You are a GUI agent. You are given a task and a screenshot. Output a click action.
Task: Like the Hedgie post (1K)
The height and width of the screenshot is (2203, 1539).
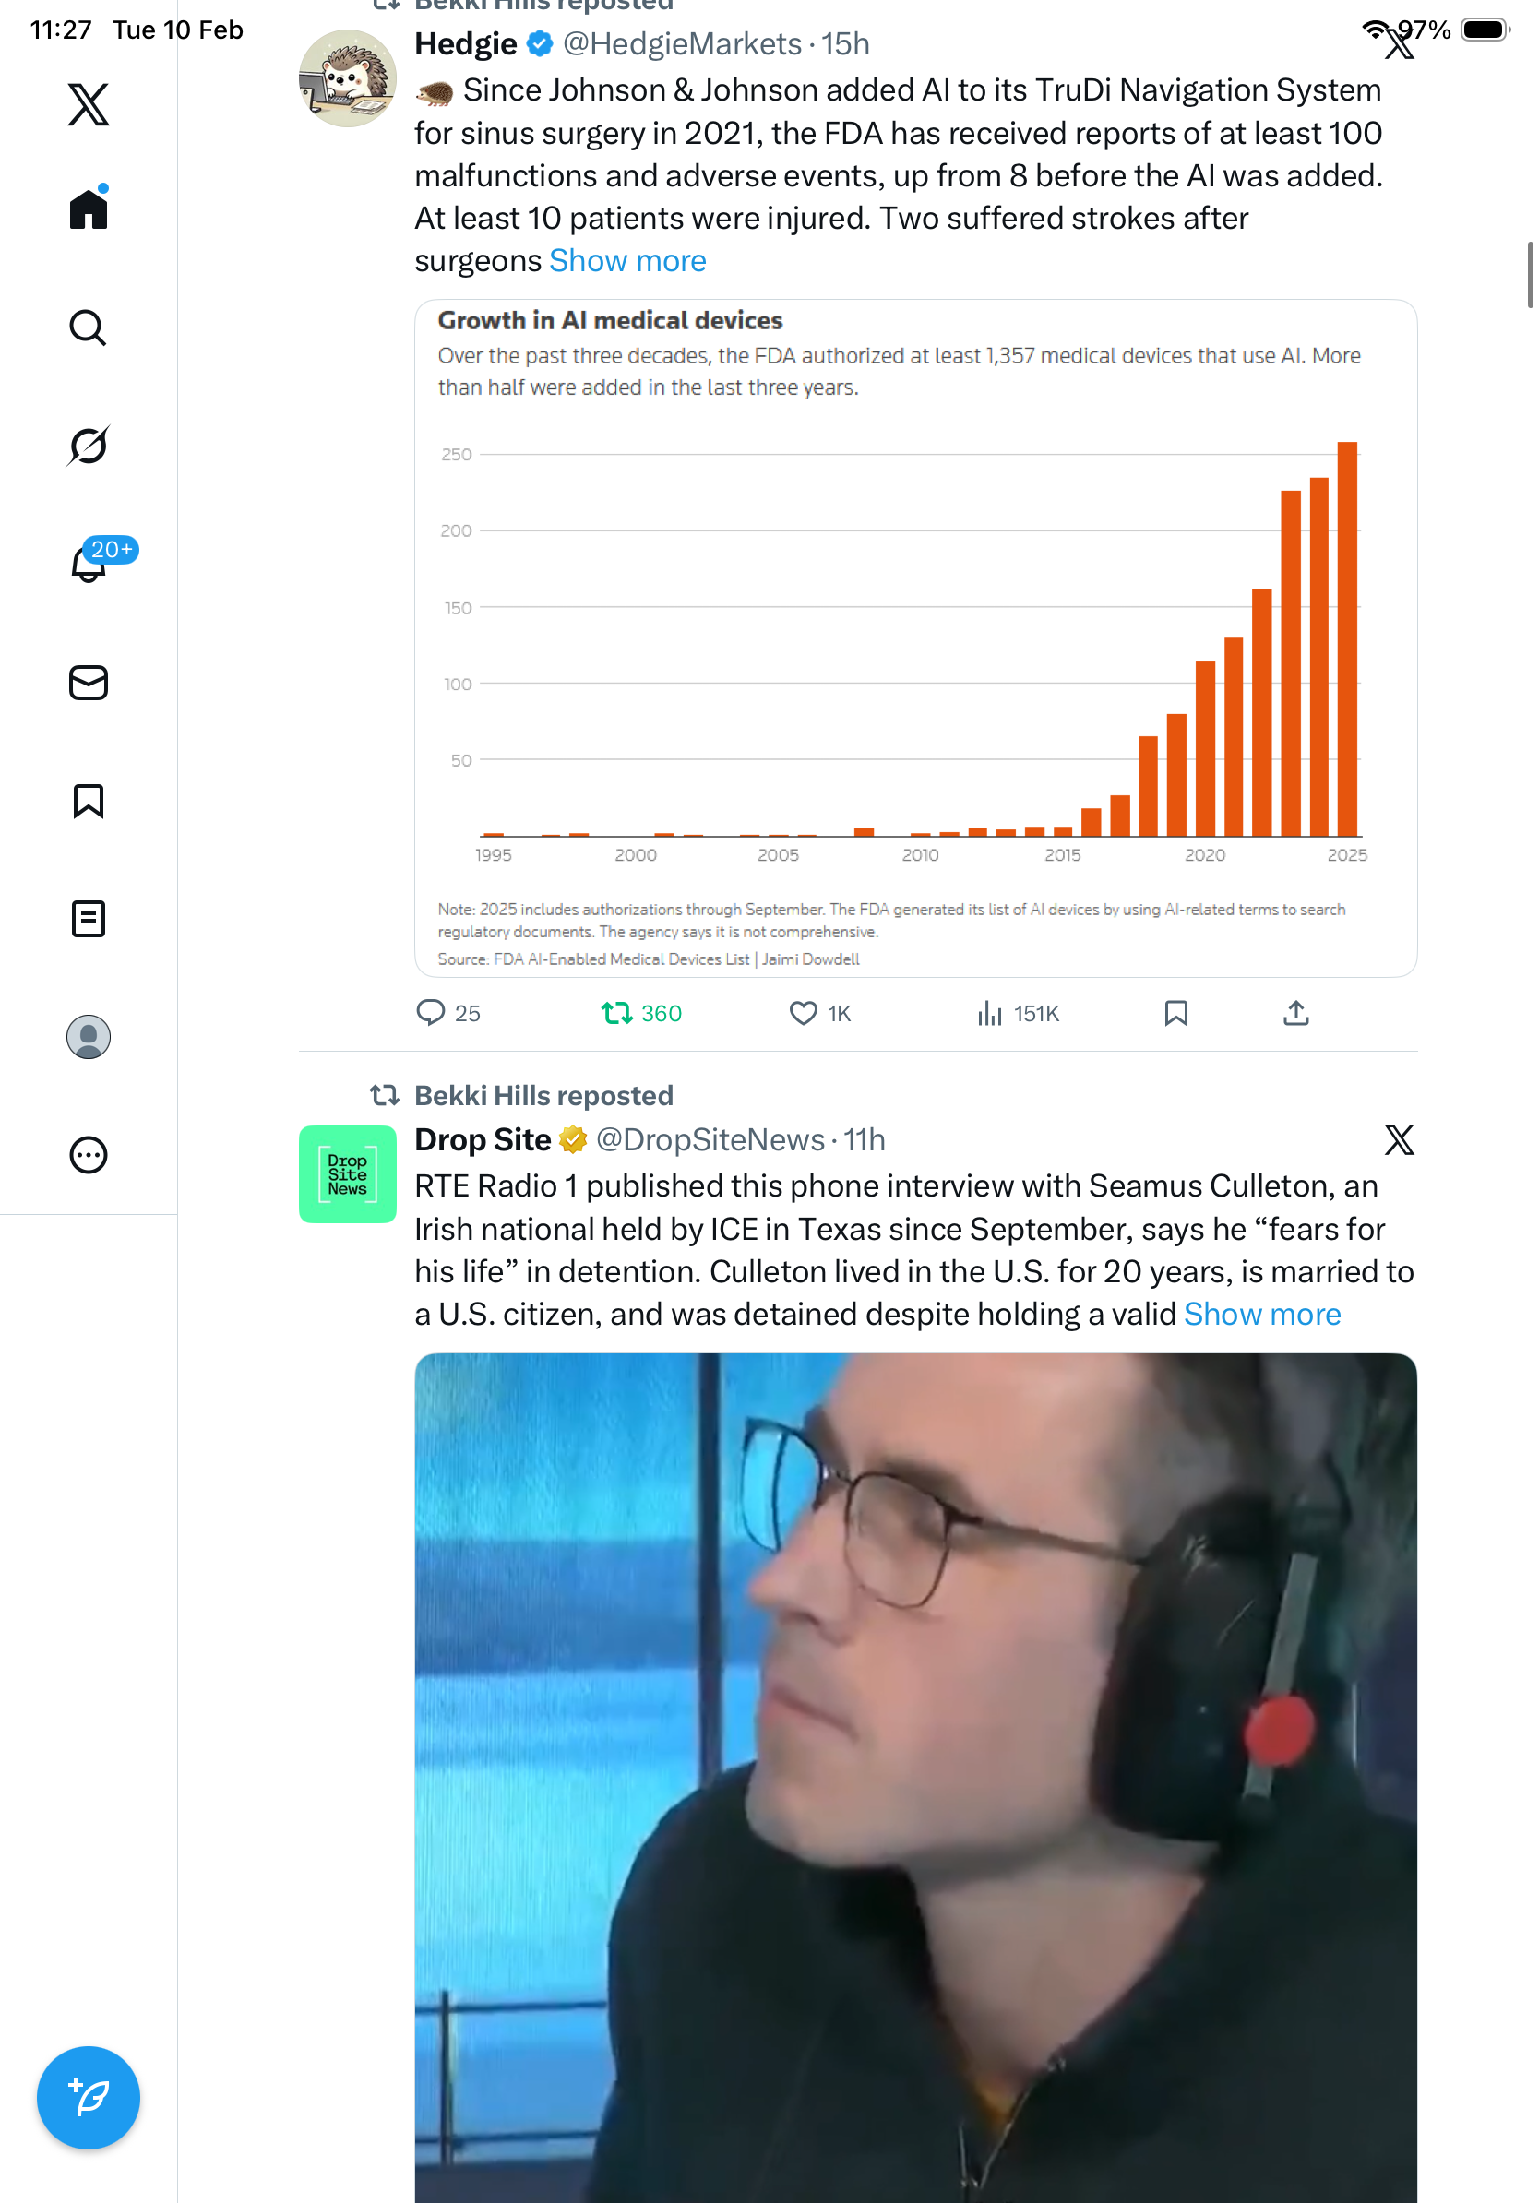pyautogui.click(x=820, y=1013)
